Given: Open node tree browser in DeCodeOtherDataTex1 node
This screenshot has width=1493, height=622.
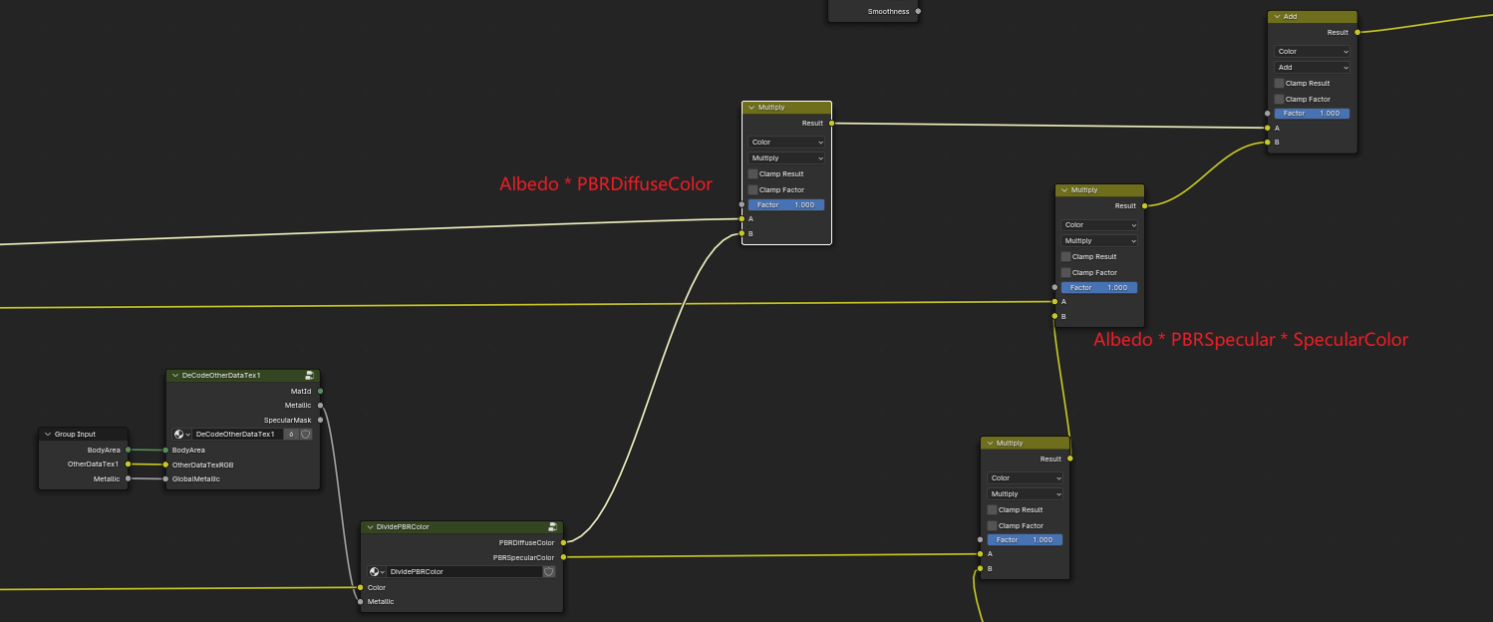Looking at the screenshot, I should (181, 435).
